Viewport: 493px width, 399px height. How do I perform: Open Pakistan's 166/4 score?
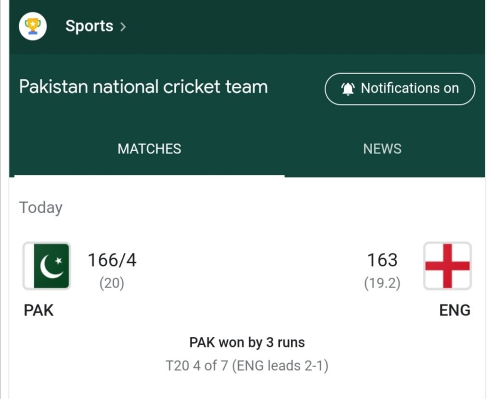[x=112, y=260]
